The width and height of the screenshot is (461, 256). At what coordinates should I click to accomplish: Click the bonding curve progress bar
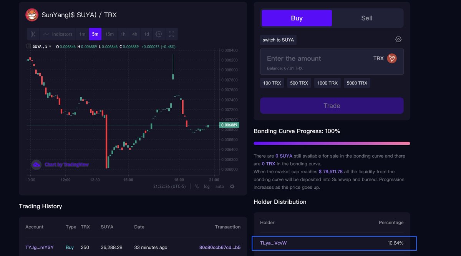point(332,143)
